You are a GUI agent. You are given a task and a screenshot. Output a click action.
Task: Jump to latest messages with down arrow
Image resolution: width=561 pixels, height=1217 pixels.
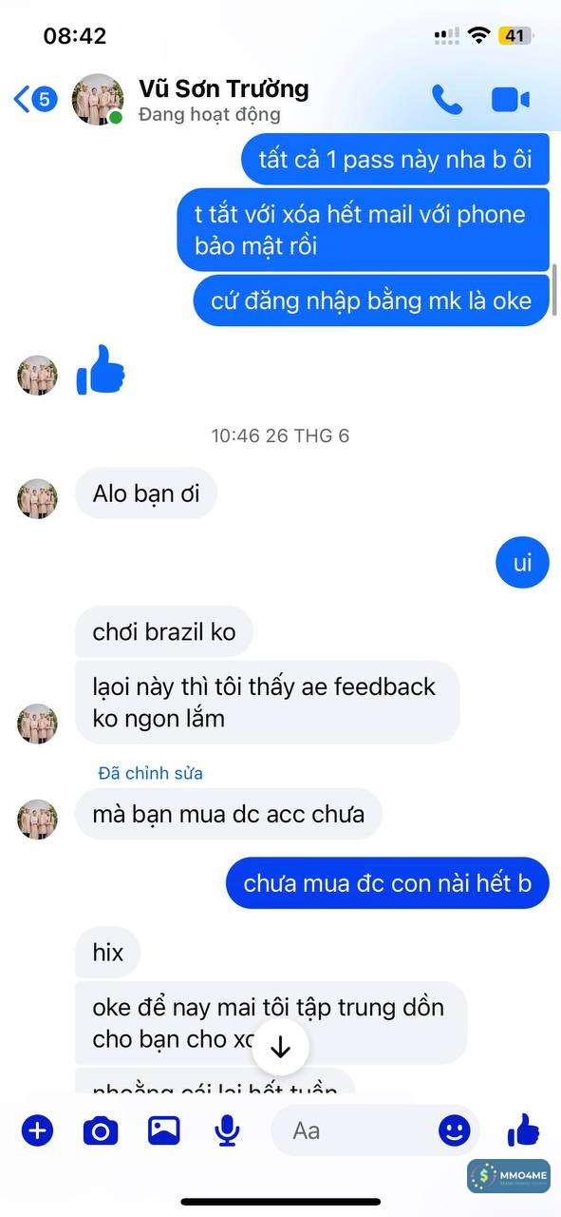click(280, 1048)
